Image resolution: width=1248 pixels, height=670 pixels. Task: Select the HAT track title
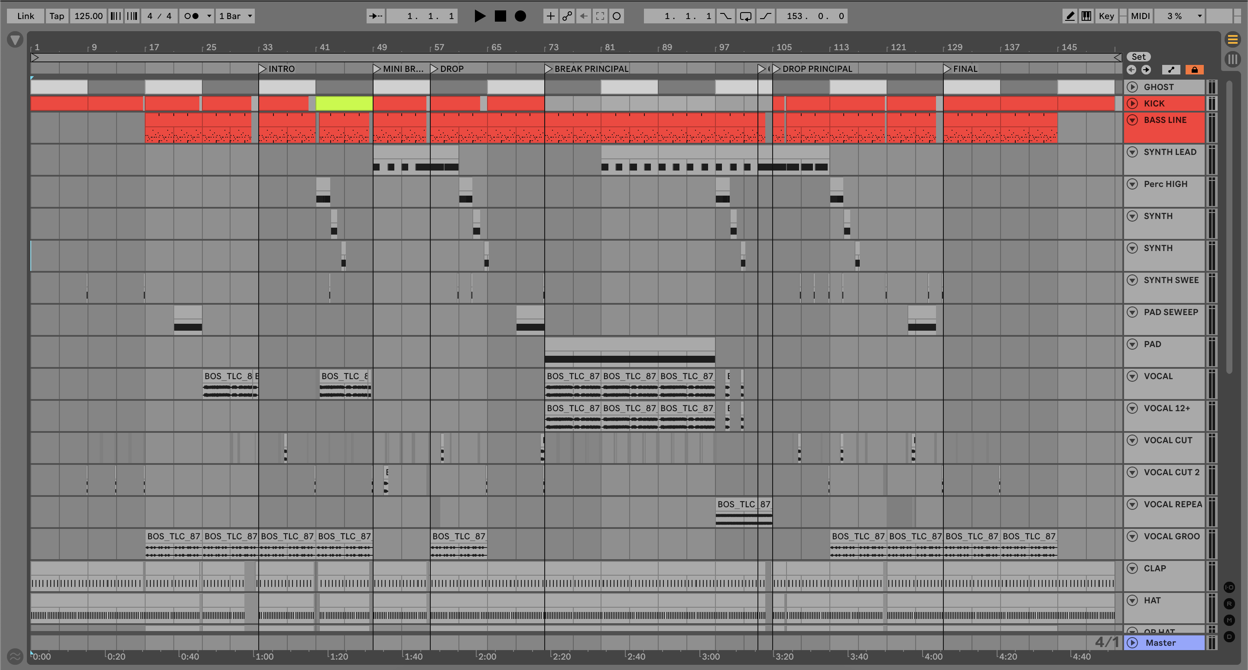1152,600
